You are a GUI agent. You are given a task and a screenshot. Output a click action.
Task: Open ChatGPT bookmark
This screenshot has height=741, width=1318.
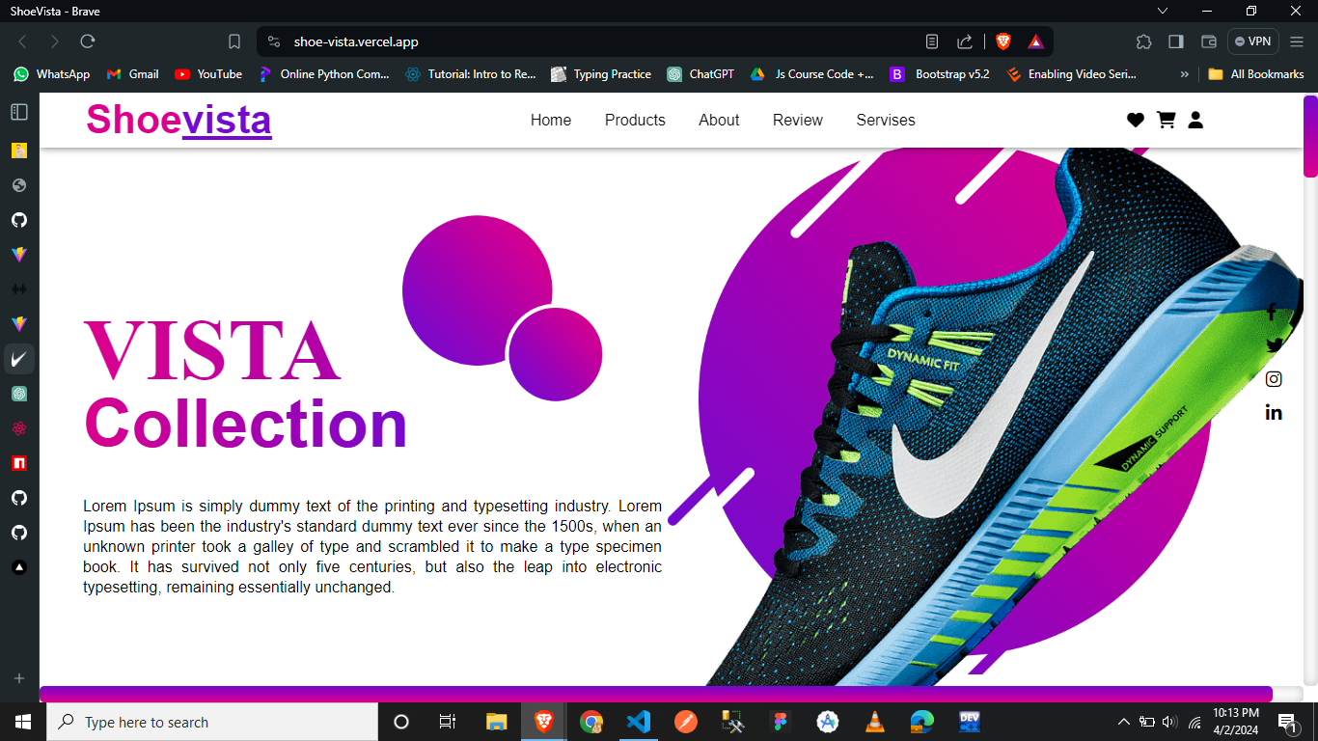tap(700, 73)
